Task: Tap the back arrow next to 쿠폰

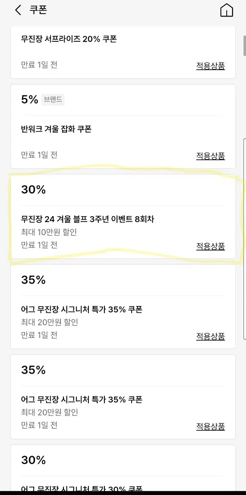Action: tap(18, 10)
